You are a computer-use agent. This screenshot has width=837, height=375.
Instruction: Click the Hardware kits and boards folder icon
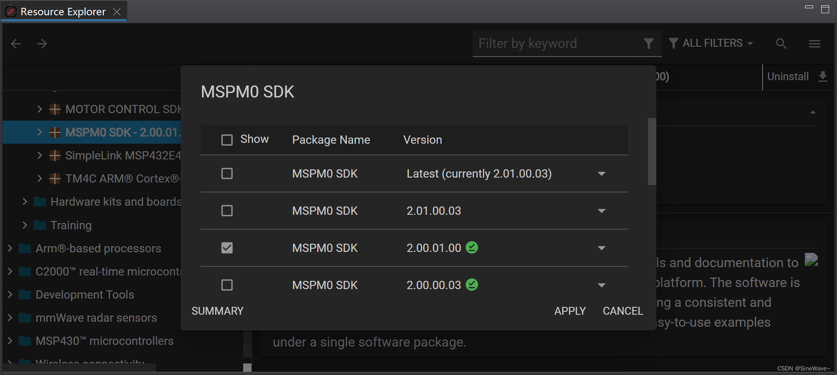click(40, 202)
